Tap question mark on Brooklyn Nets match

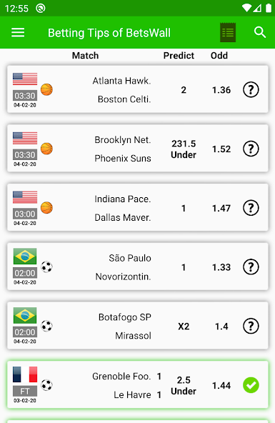(x=251, y=149)
